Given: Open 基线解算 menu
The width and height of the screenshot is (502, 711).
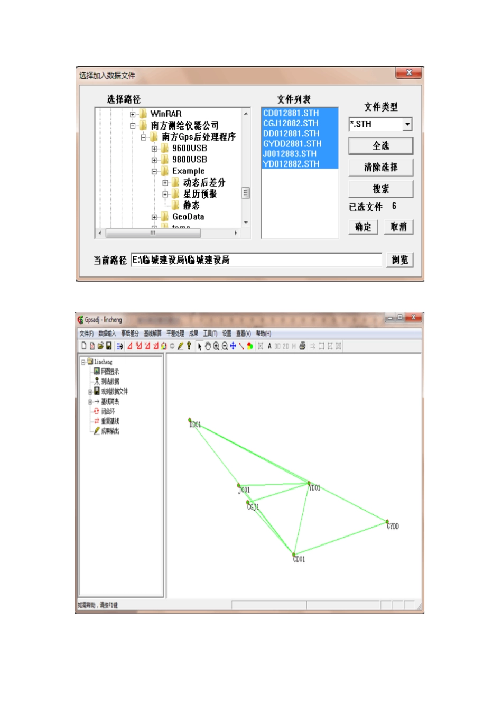Looking at the screenshot, I should coord(153,334).
